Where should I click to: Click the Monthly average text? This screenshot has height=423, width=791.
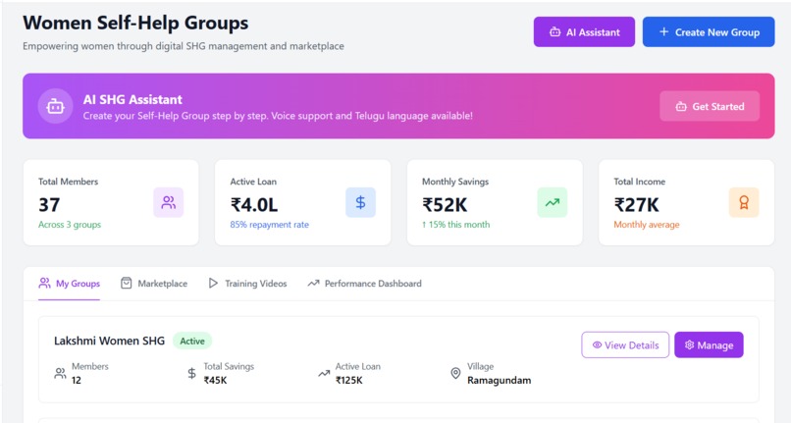click(x=647, y=225)
